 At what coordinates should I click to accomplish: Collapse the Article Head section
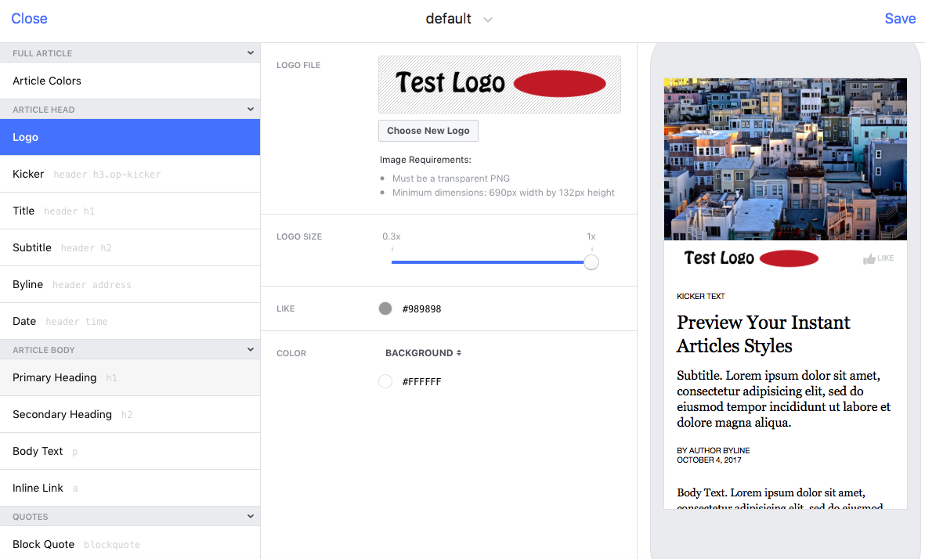click(x=251, y=110)
